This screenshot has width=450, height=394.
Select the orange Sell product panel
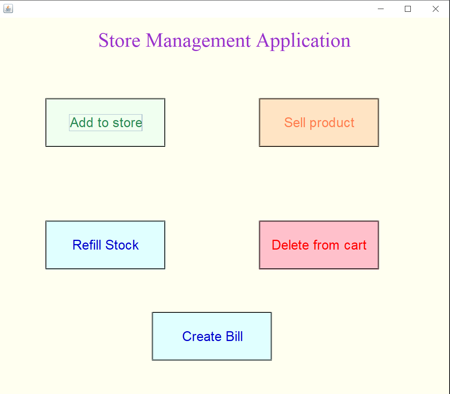tap(319, 122)
